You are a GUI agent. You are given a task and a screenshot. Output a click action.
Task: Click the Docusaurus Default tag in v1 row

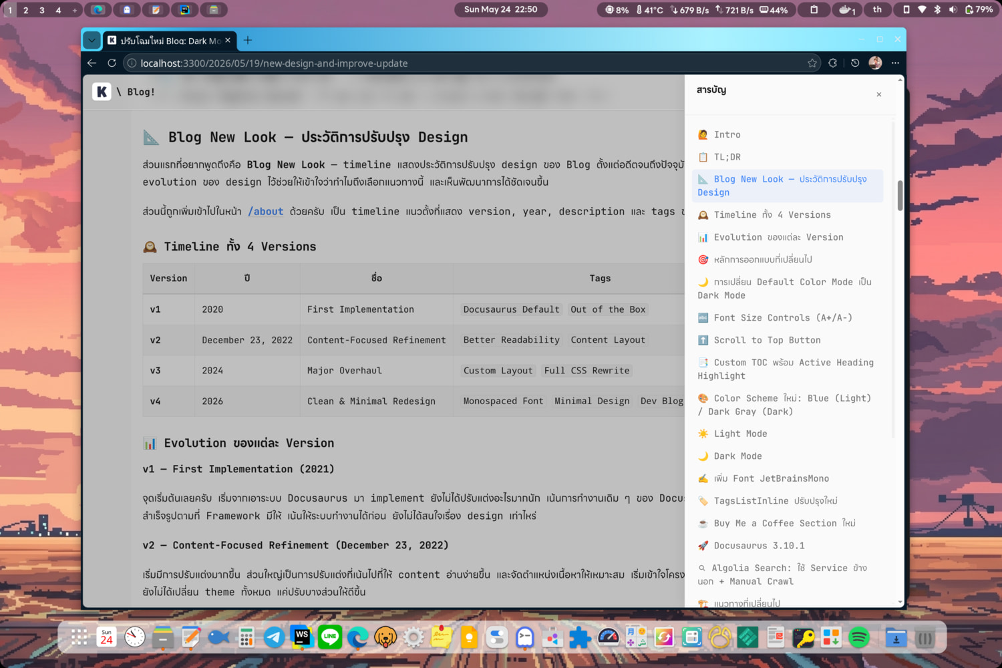(512, 309)
